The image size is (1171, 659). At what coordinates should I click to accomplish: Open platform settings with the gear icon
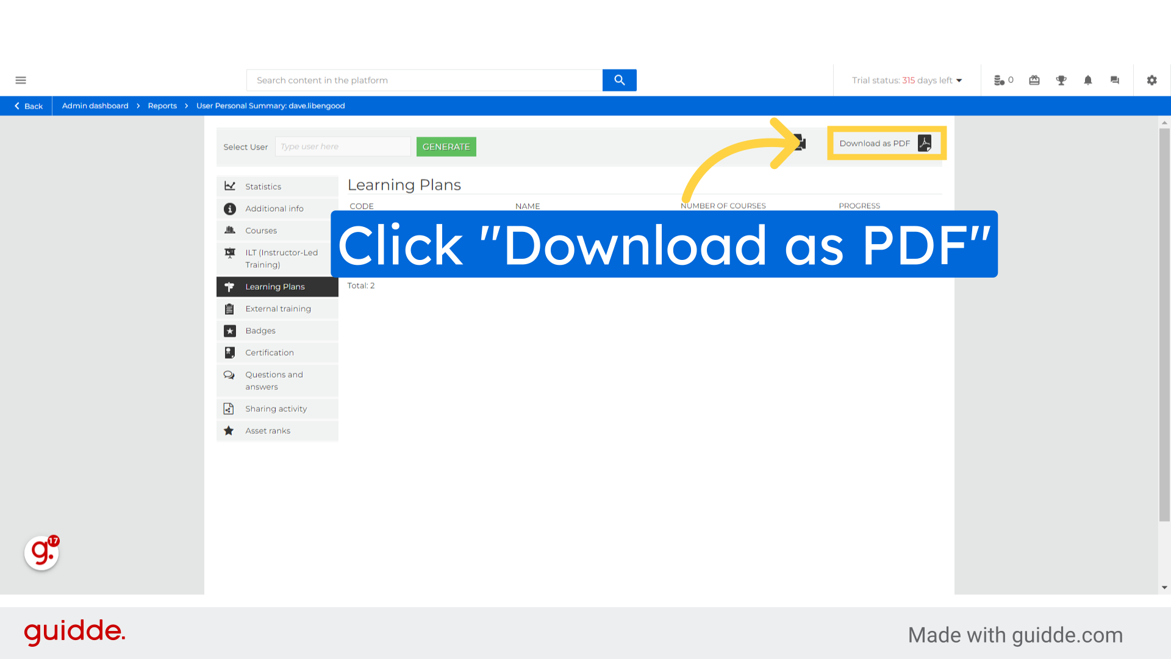click(1151, 80)
